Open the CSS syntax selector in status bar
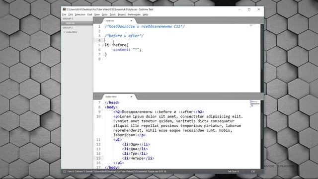318x179 pixels. click(253, 172)
